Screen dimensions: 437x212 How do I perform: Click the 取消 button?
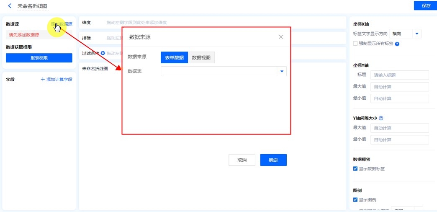point(242,160)
